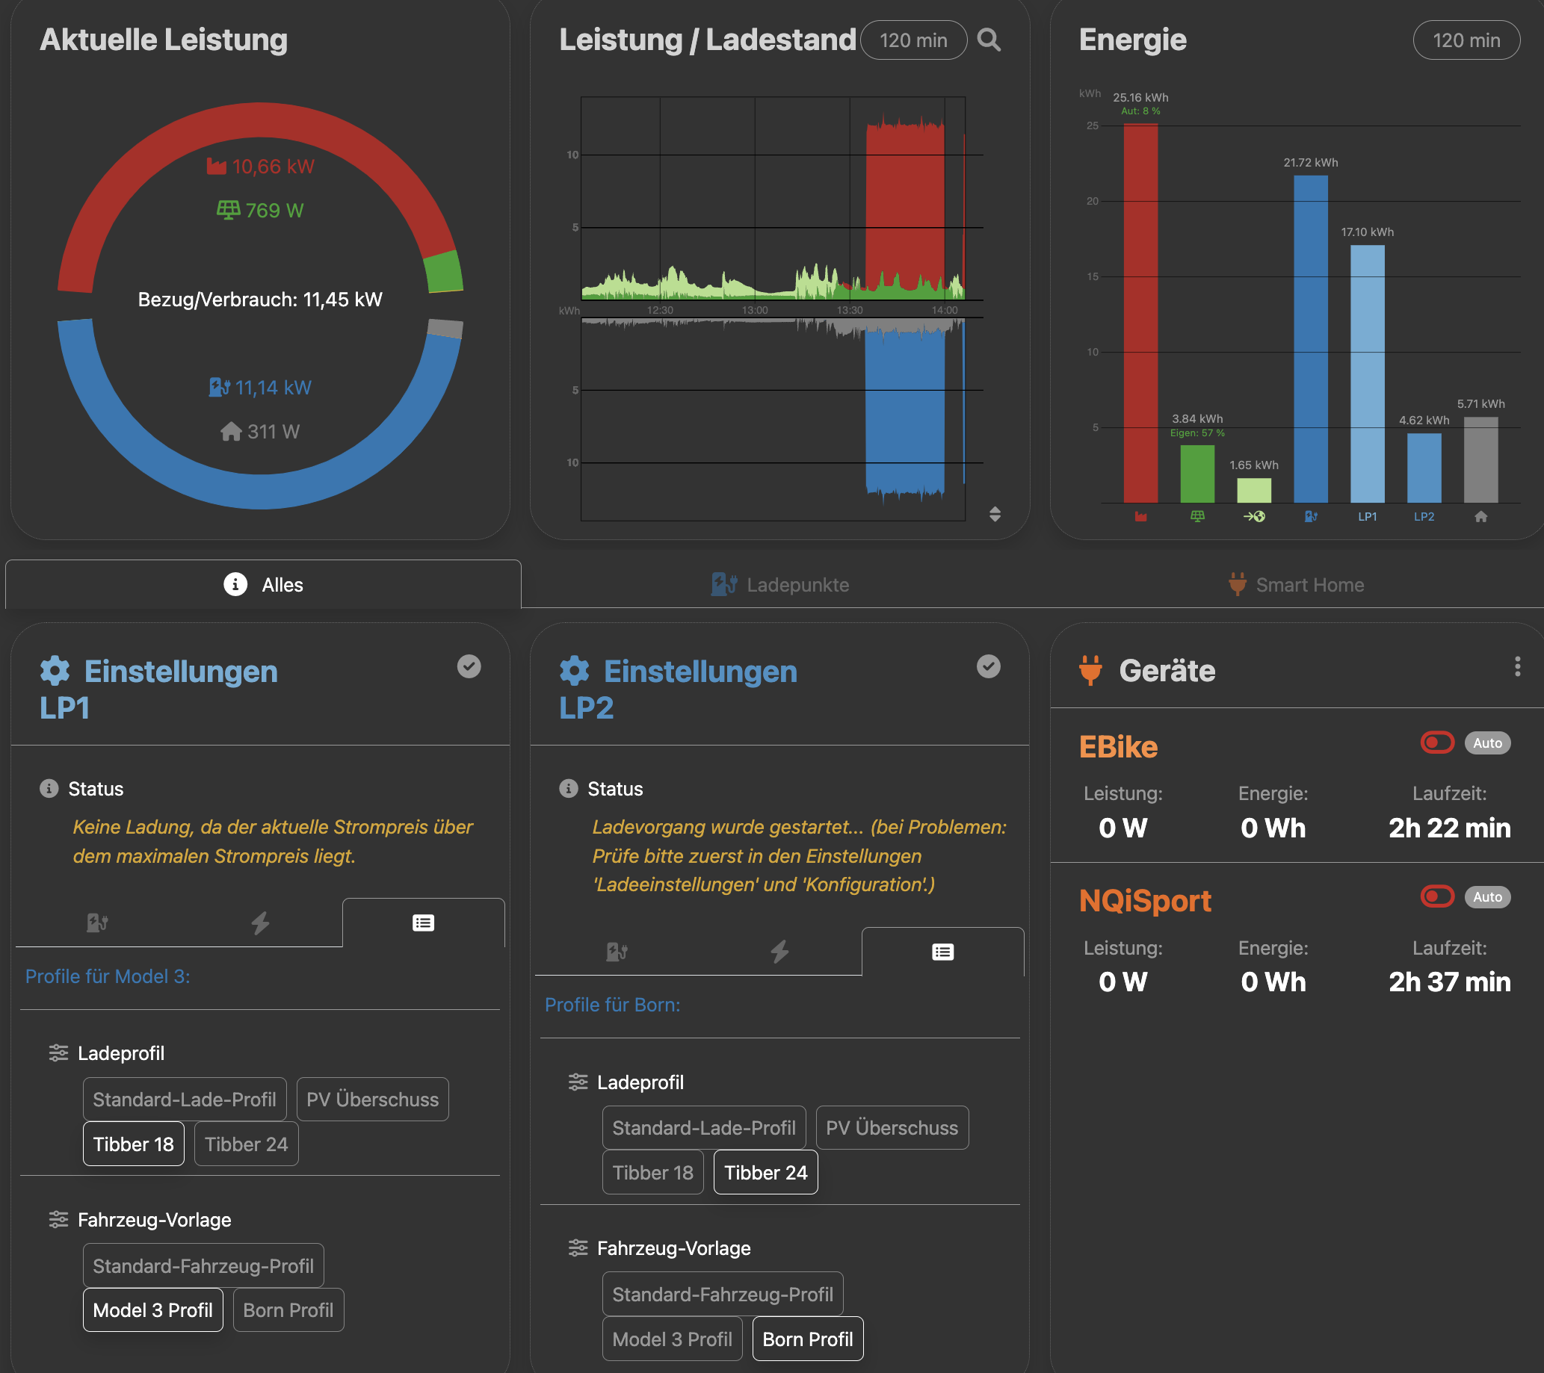Open the Geräte three-dot menu
1544x1373 pixels.
(x=1517, y=666)
